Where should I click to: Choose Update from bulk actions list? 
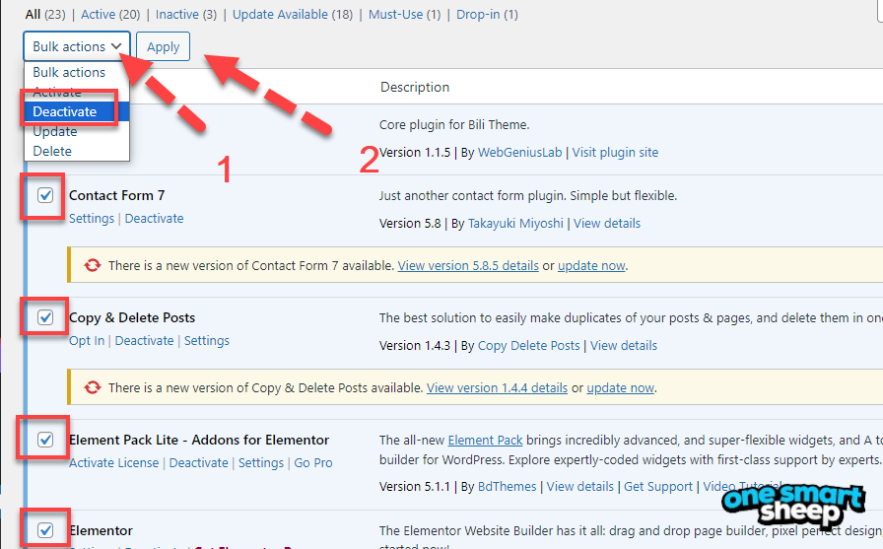[x=77, y=131]
